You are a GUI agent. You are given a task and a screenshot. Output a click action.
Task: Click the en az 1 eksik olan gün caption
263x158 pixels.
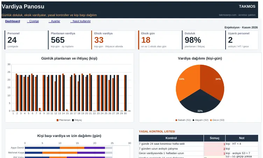tap(154, 46)
